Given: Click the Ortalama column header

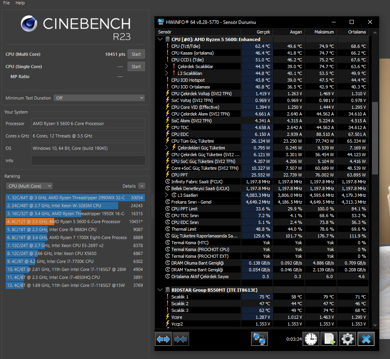Looking at the screenshot, I should pos(353,32).
